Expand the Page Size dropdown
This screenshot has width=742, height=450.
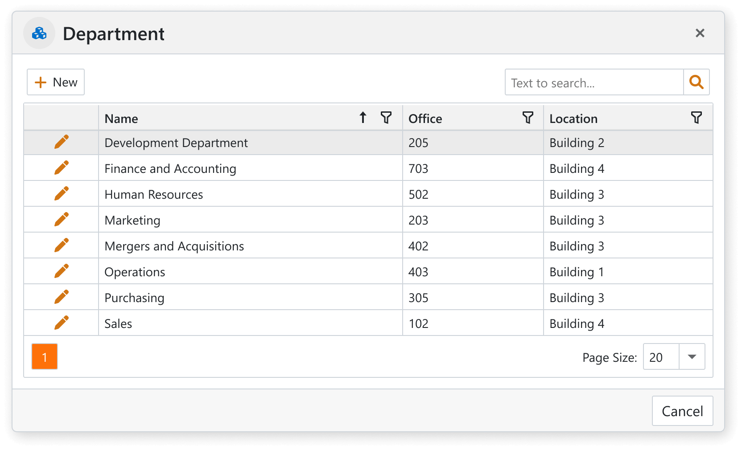coord(691,356)
